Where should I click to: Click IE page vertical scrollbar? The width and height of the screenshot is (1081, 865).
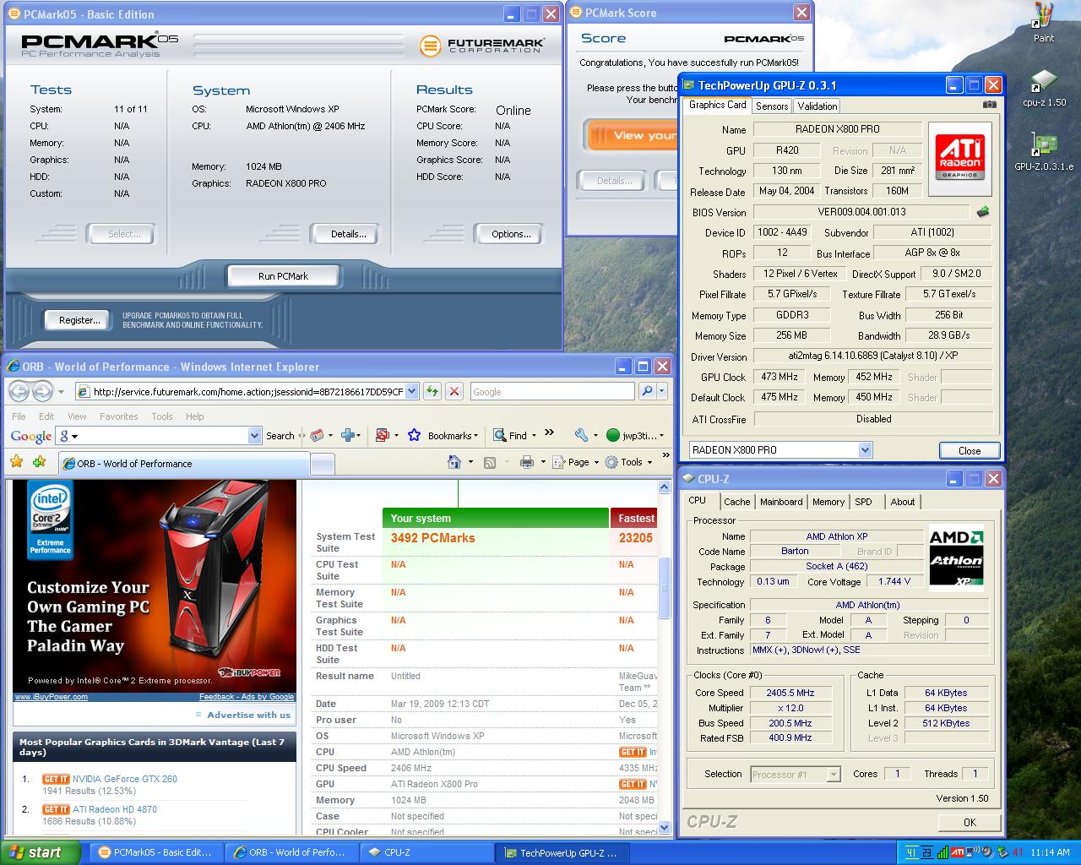point(664,659)
